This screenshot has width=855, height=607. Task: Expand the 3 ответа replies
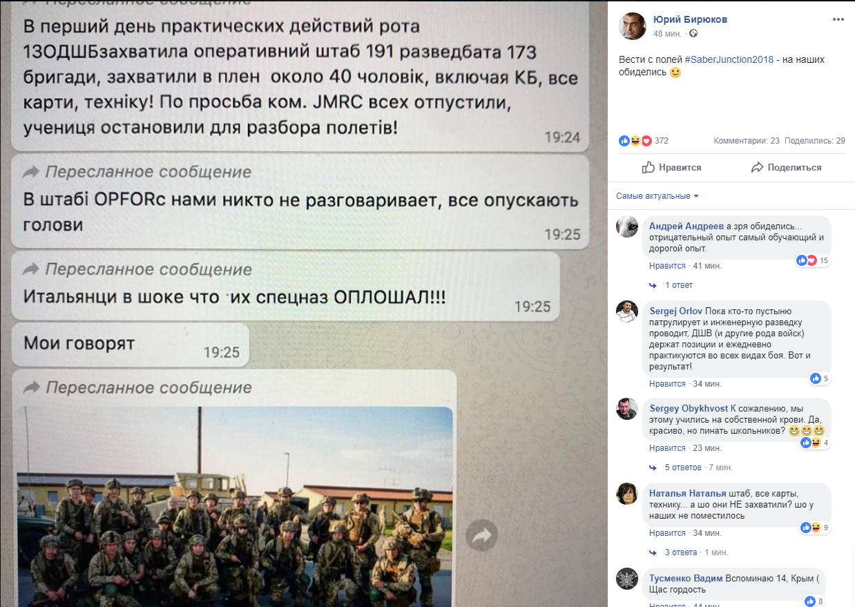coord(681,552)
